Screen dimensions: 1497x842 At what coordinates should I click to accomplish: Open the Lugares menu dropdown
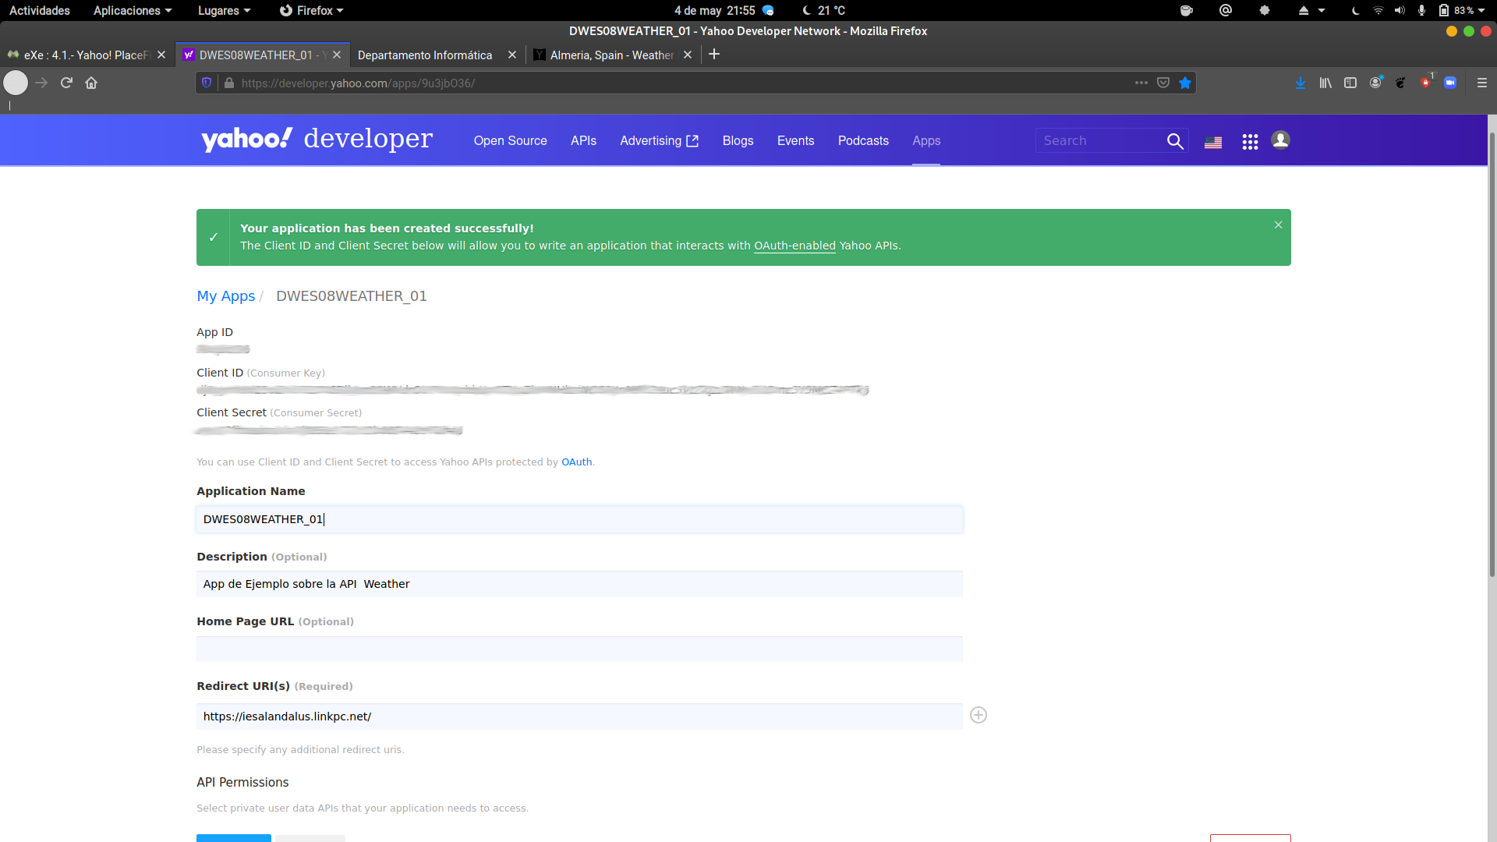[x=225, y=10]
